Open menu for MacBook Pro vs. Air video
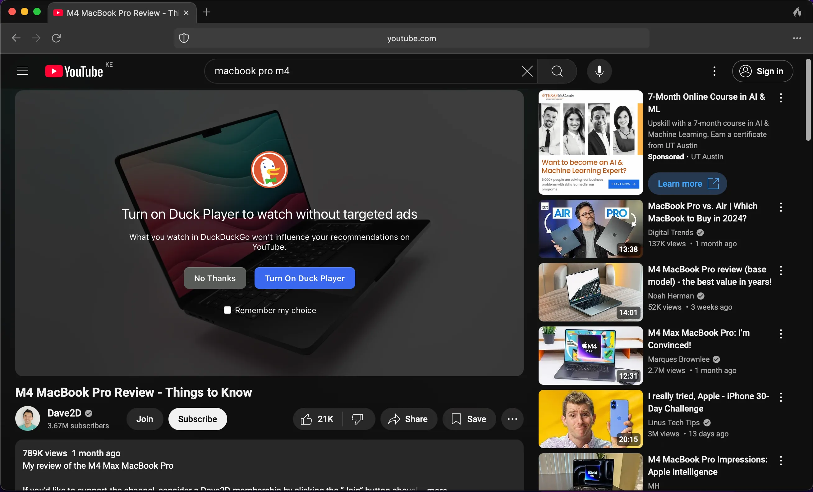Screen dimensions: 813x492 click(781, 207)
